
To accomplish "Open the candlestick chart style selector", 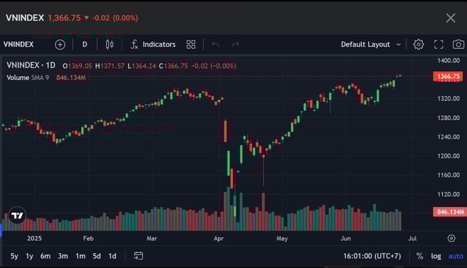I will click(x=109, y=45).
